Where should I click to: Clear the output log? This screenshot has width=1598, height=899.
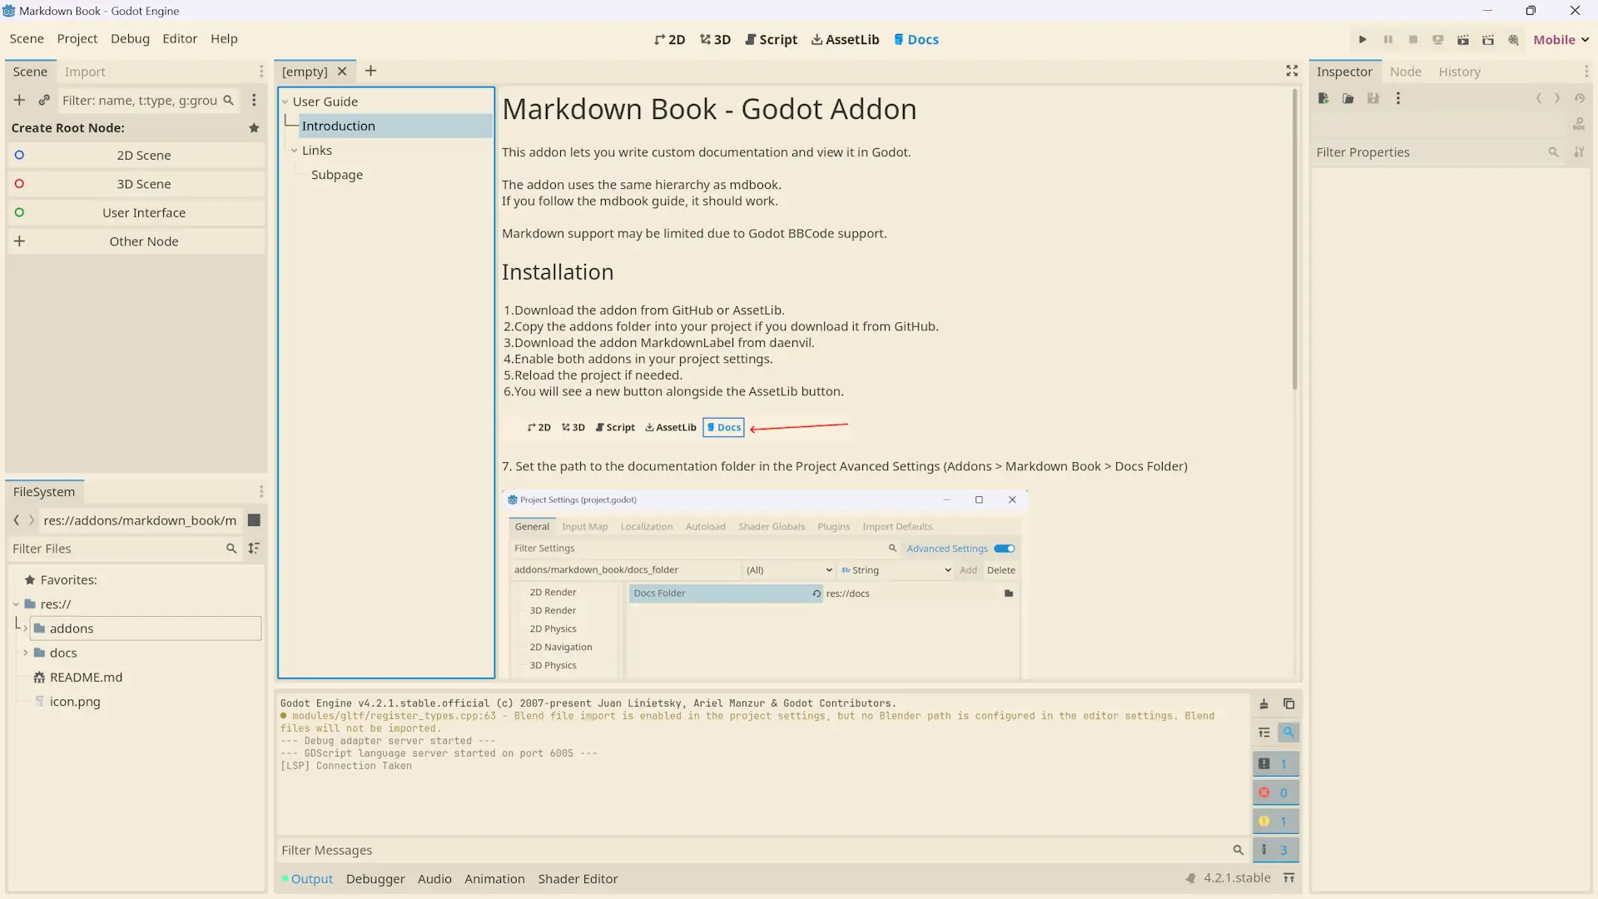[1263, 704]
